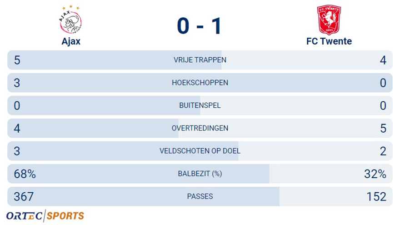
Task: Click FC Twente's 5 fouls value
Action: pos(383,128)
